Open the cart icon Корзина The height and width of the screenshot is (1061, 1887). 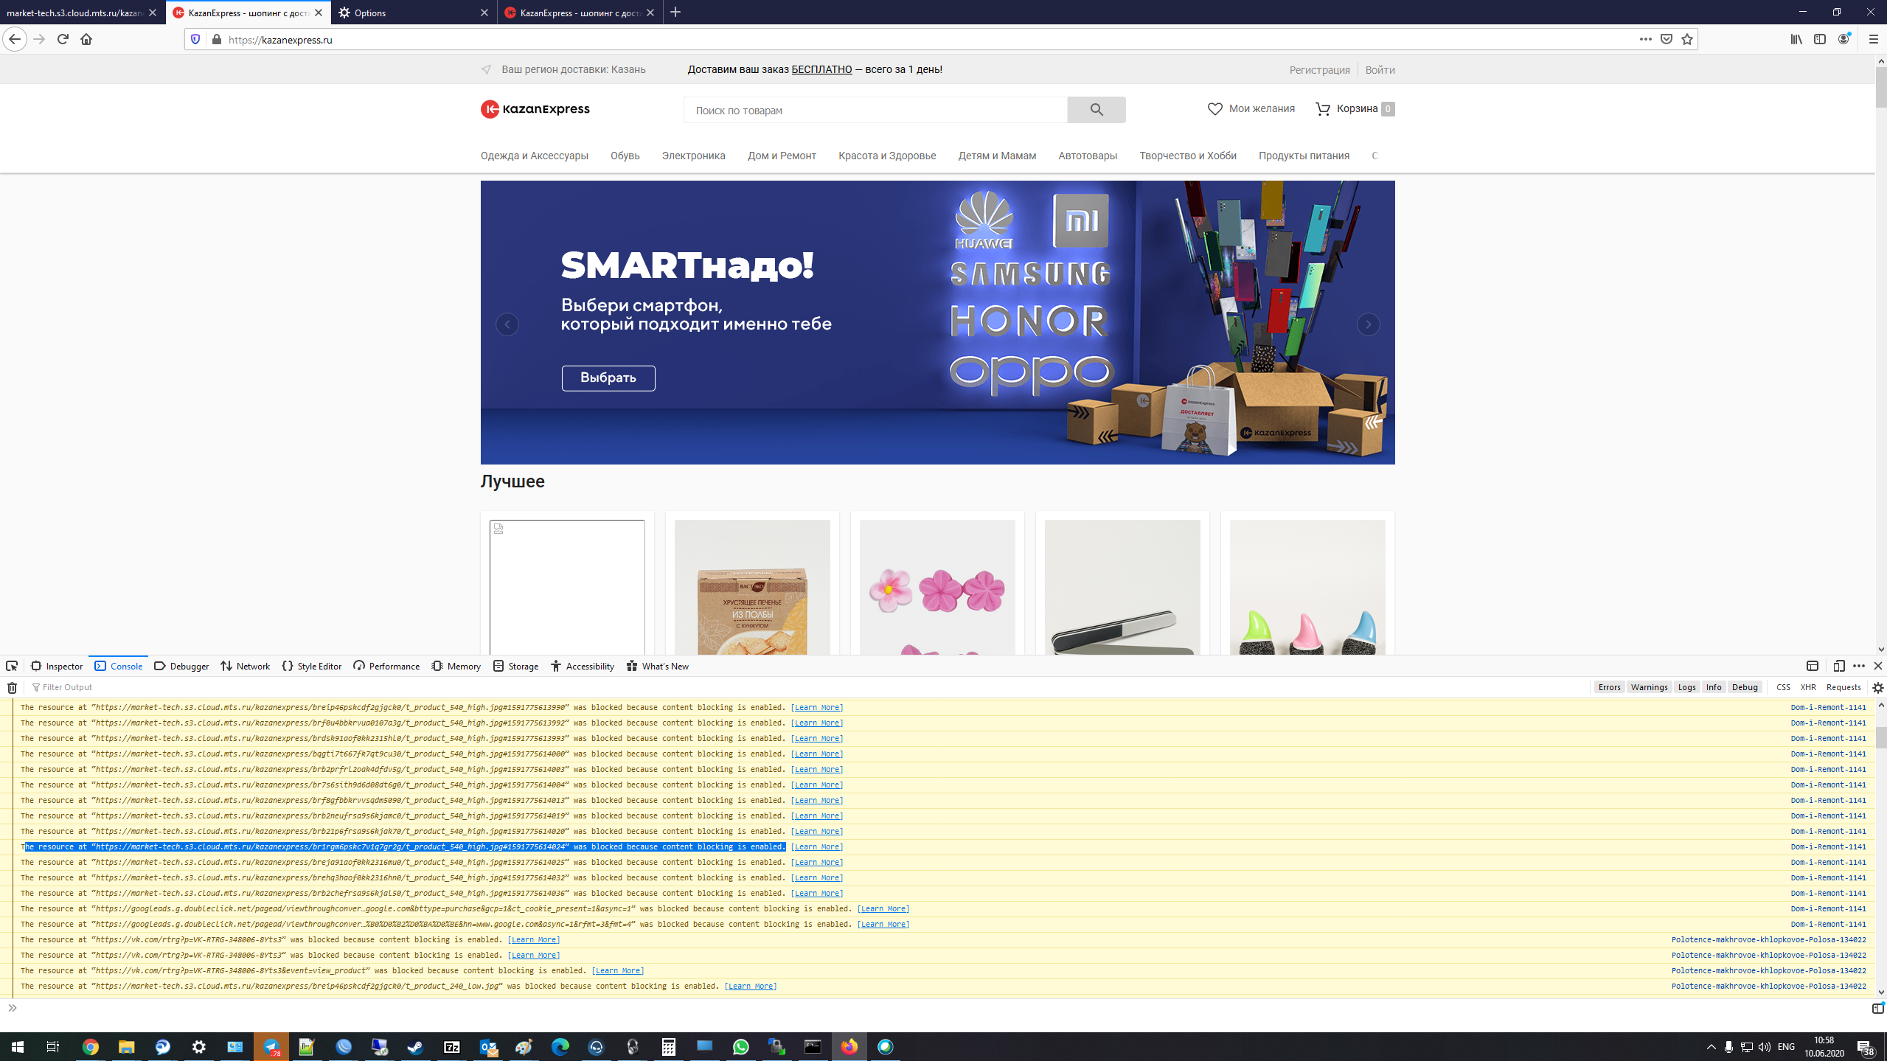click(1355, 108)
